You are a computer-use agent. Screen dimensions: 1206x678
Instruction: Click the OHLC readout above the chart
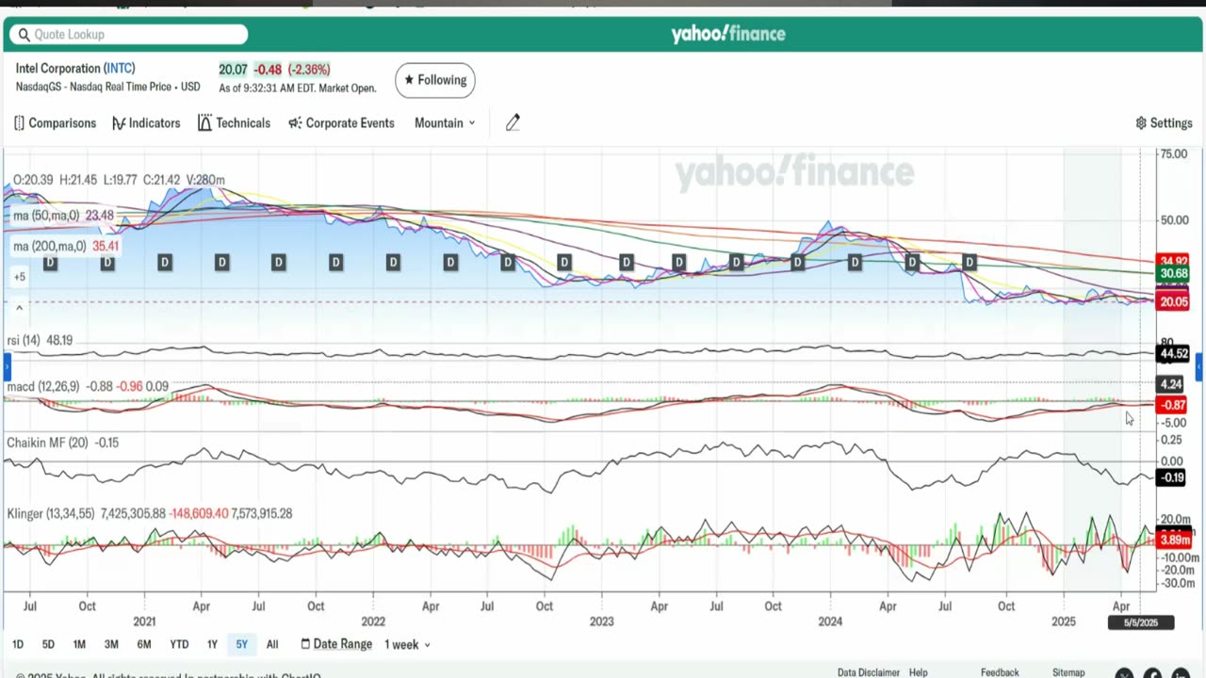click(119, 180)
